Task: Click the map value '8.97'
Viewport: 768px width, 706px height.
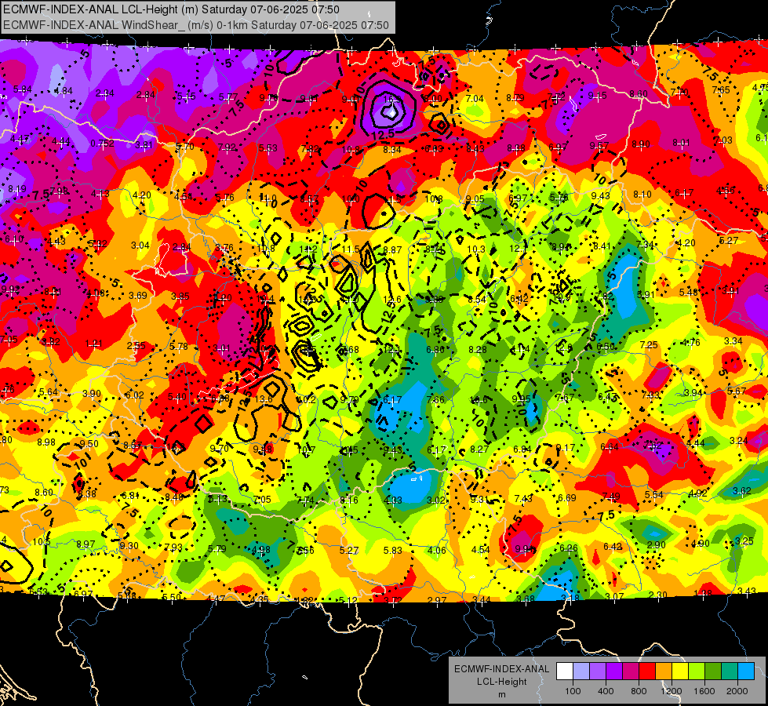Action: (86, 544)
